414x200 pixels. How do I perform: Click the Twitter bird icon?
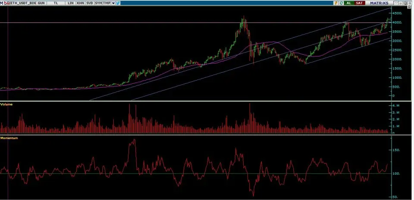click(x=118, y=3)
